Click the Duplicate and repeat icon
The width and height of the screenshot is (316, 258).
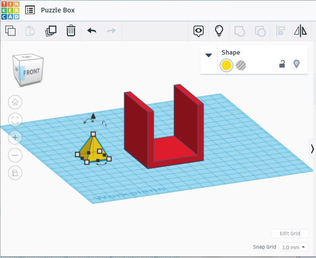point(51,31)
